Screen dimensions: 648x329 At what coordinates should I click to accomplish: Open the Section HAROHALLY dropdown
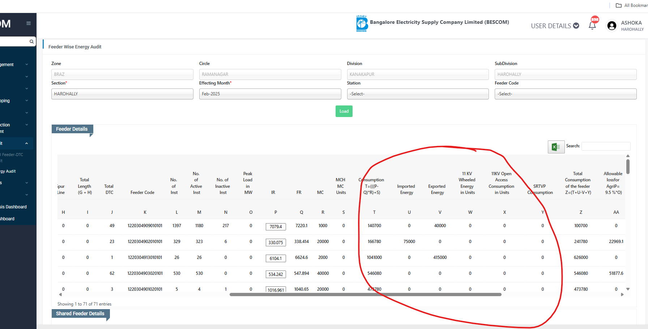122,94
